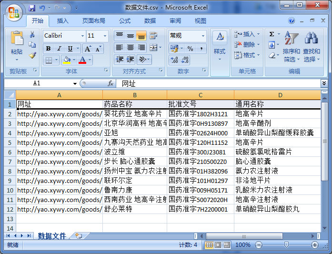This screenshot has width=332, height=254.
Task: Top-align the cell content
Action: 120,36
